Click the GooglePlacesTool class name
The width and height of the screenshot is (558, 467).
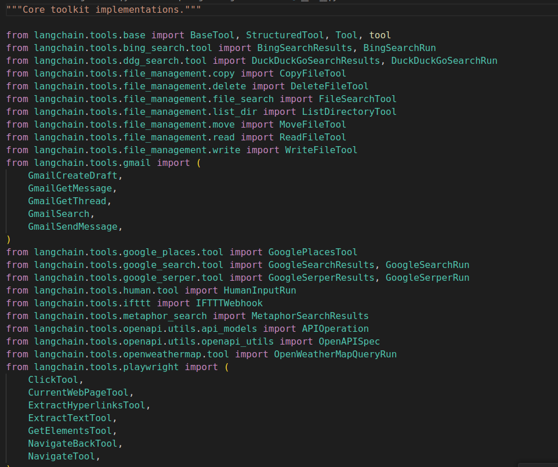click(313, 252)
